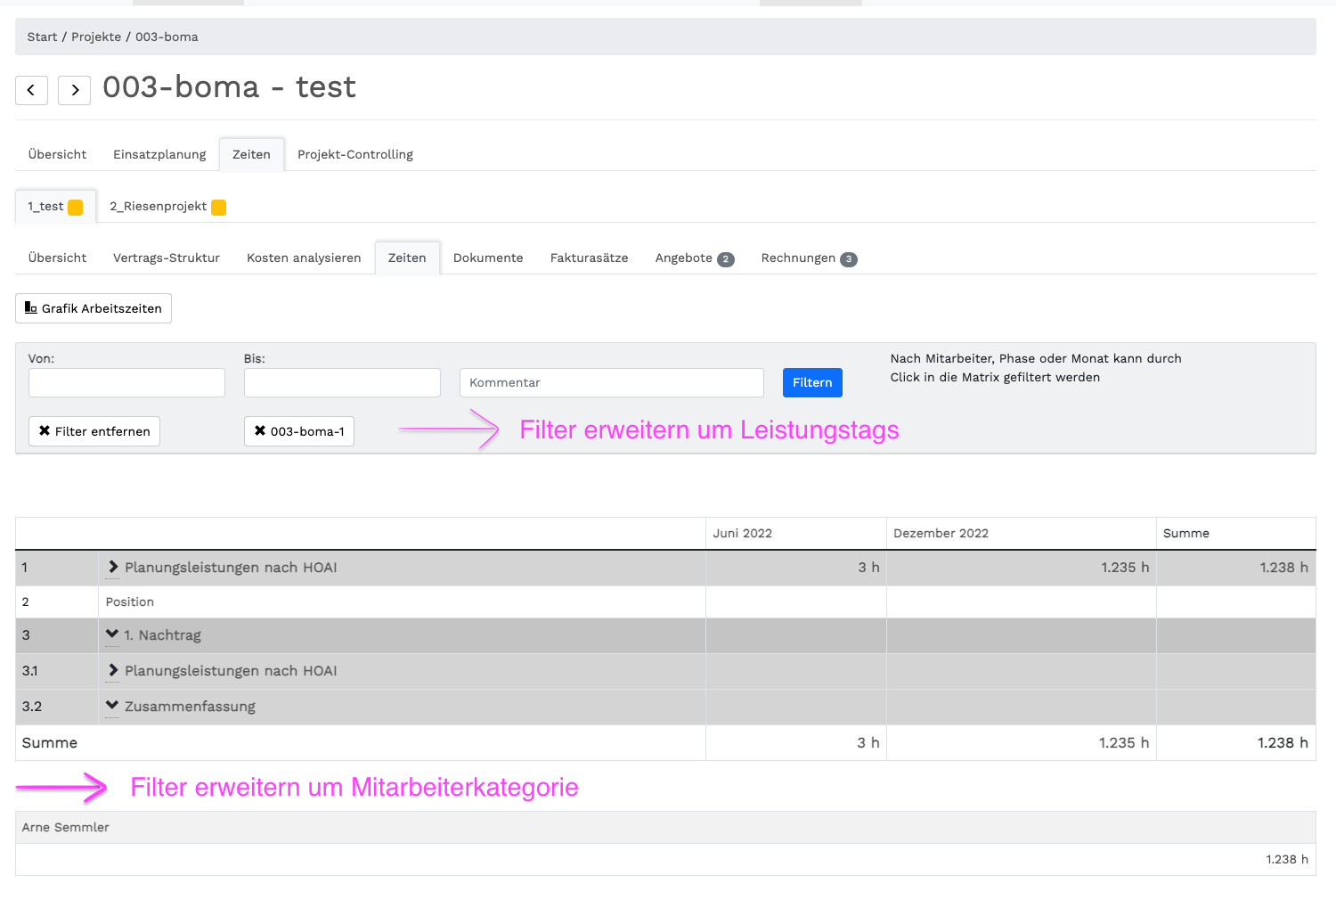Click the yellow badge on 1_test tab
The width and height of the screenshot is (1336, 900).
(76, 208)
